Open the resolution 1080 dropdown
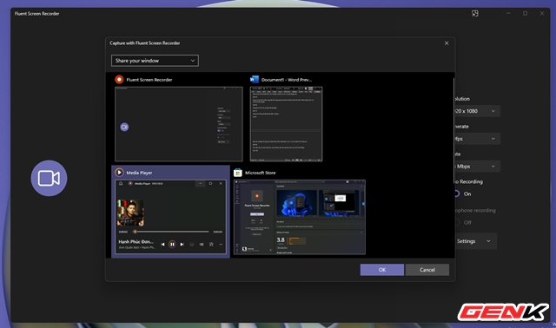Image resolution: width=556 pixels, height=328 pixels. click(x=477, y=111)
